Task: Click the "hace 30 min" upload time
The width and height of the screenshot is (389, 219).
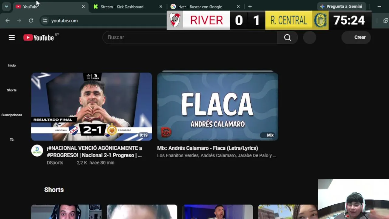Action: (x=102, y=163)
